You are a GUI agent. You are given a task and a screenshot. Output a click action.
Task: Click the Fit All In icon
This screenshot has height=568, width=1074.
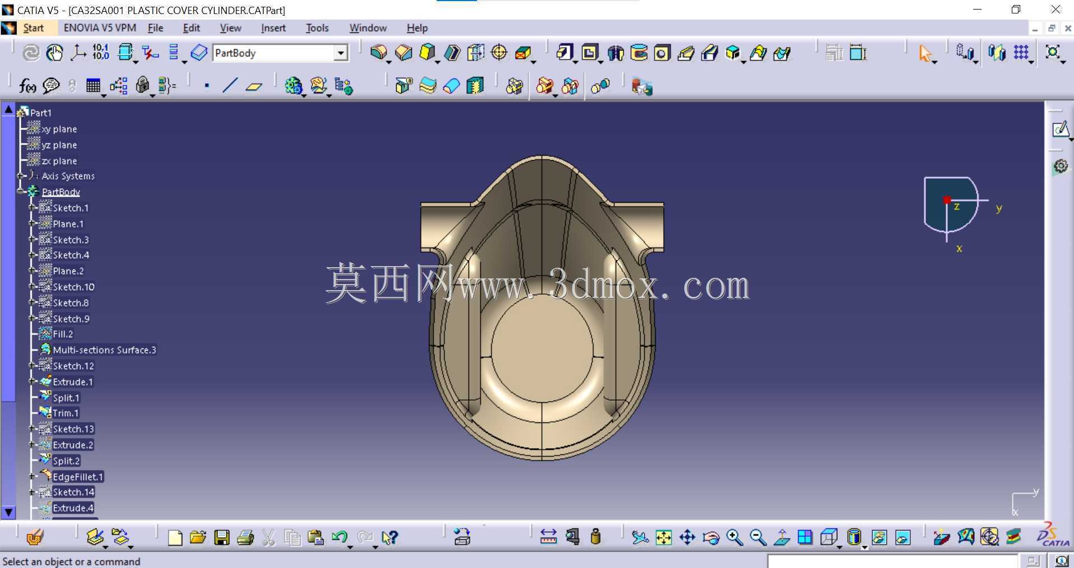(x=664, y=537)
